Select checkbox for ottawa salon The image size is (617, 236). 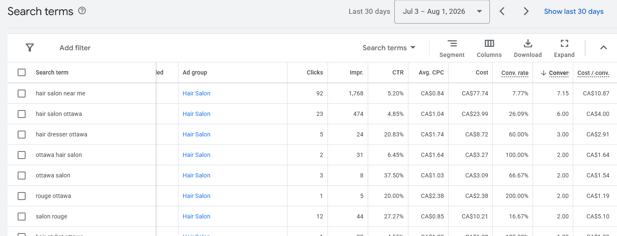21,175
